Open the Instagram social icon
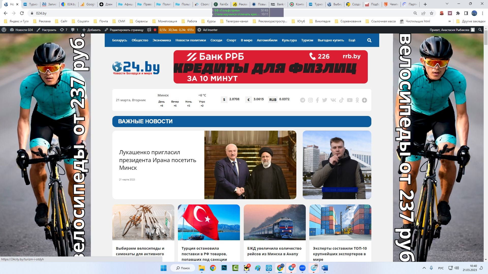 310,100
